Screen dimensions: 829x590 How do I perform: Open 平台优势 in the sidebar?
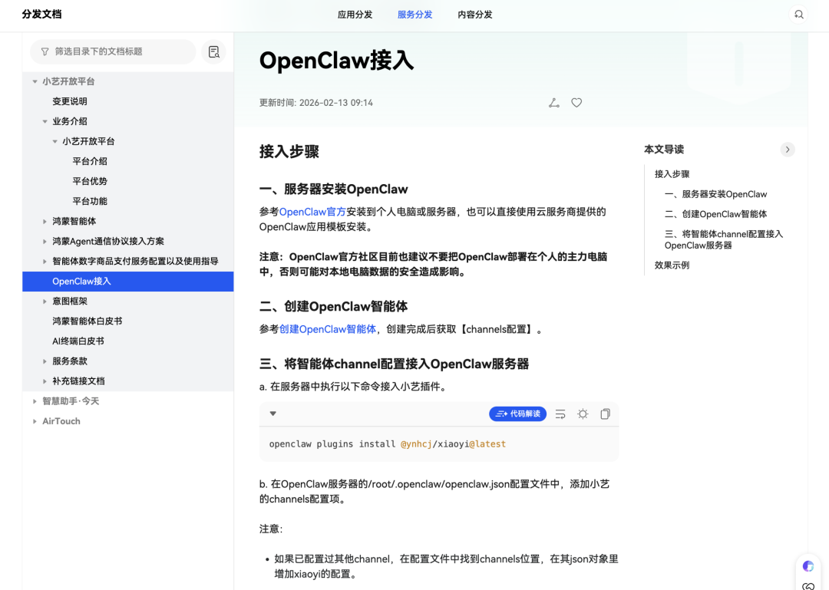[90, 181]
